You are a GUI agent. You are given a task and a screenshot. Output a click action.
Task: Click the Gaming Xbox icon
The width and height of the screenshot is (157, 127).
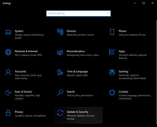click(x=112, y=72)
